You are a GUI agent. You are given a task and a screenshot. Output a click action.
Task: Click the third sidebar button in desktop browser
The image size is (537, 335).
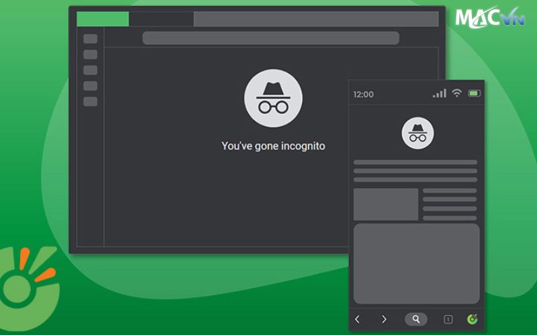(90, 70)
